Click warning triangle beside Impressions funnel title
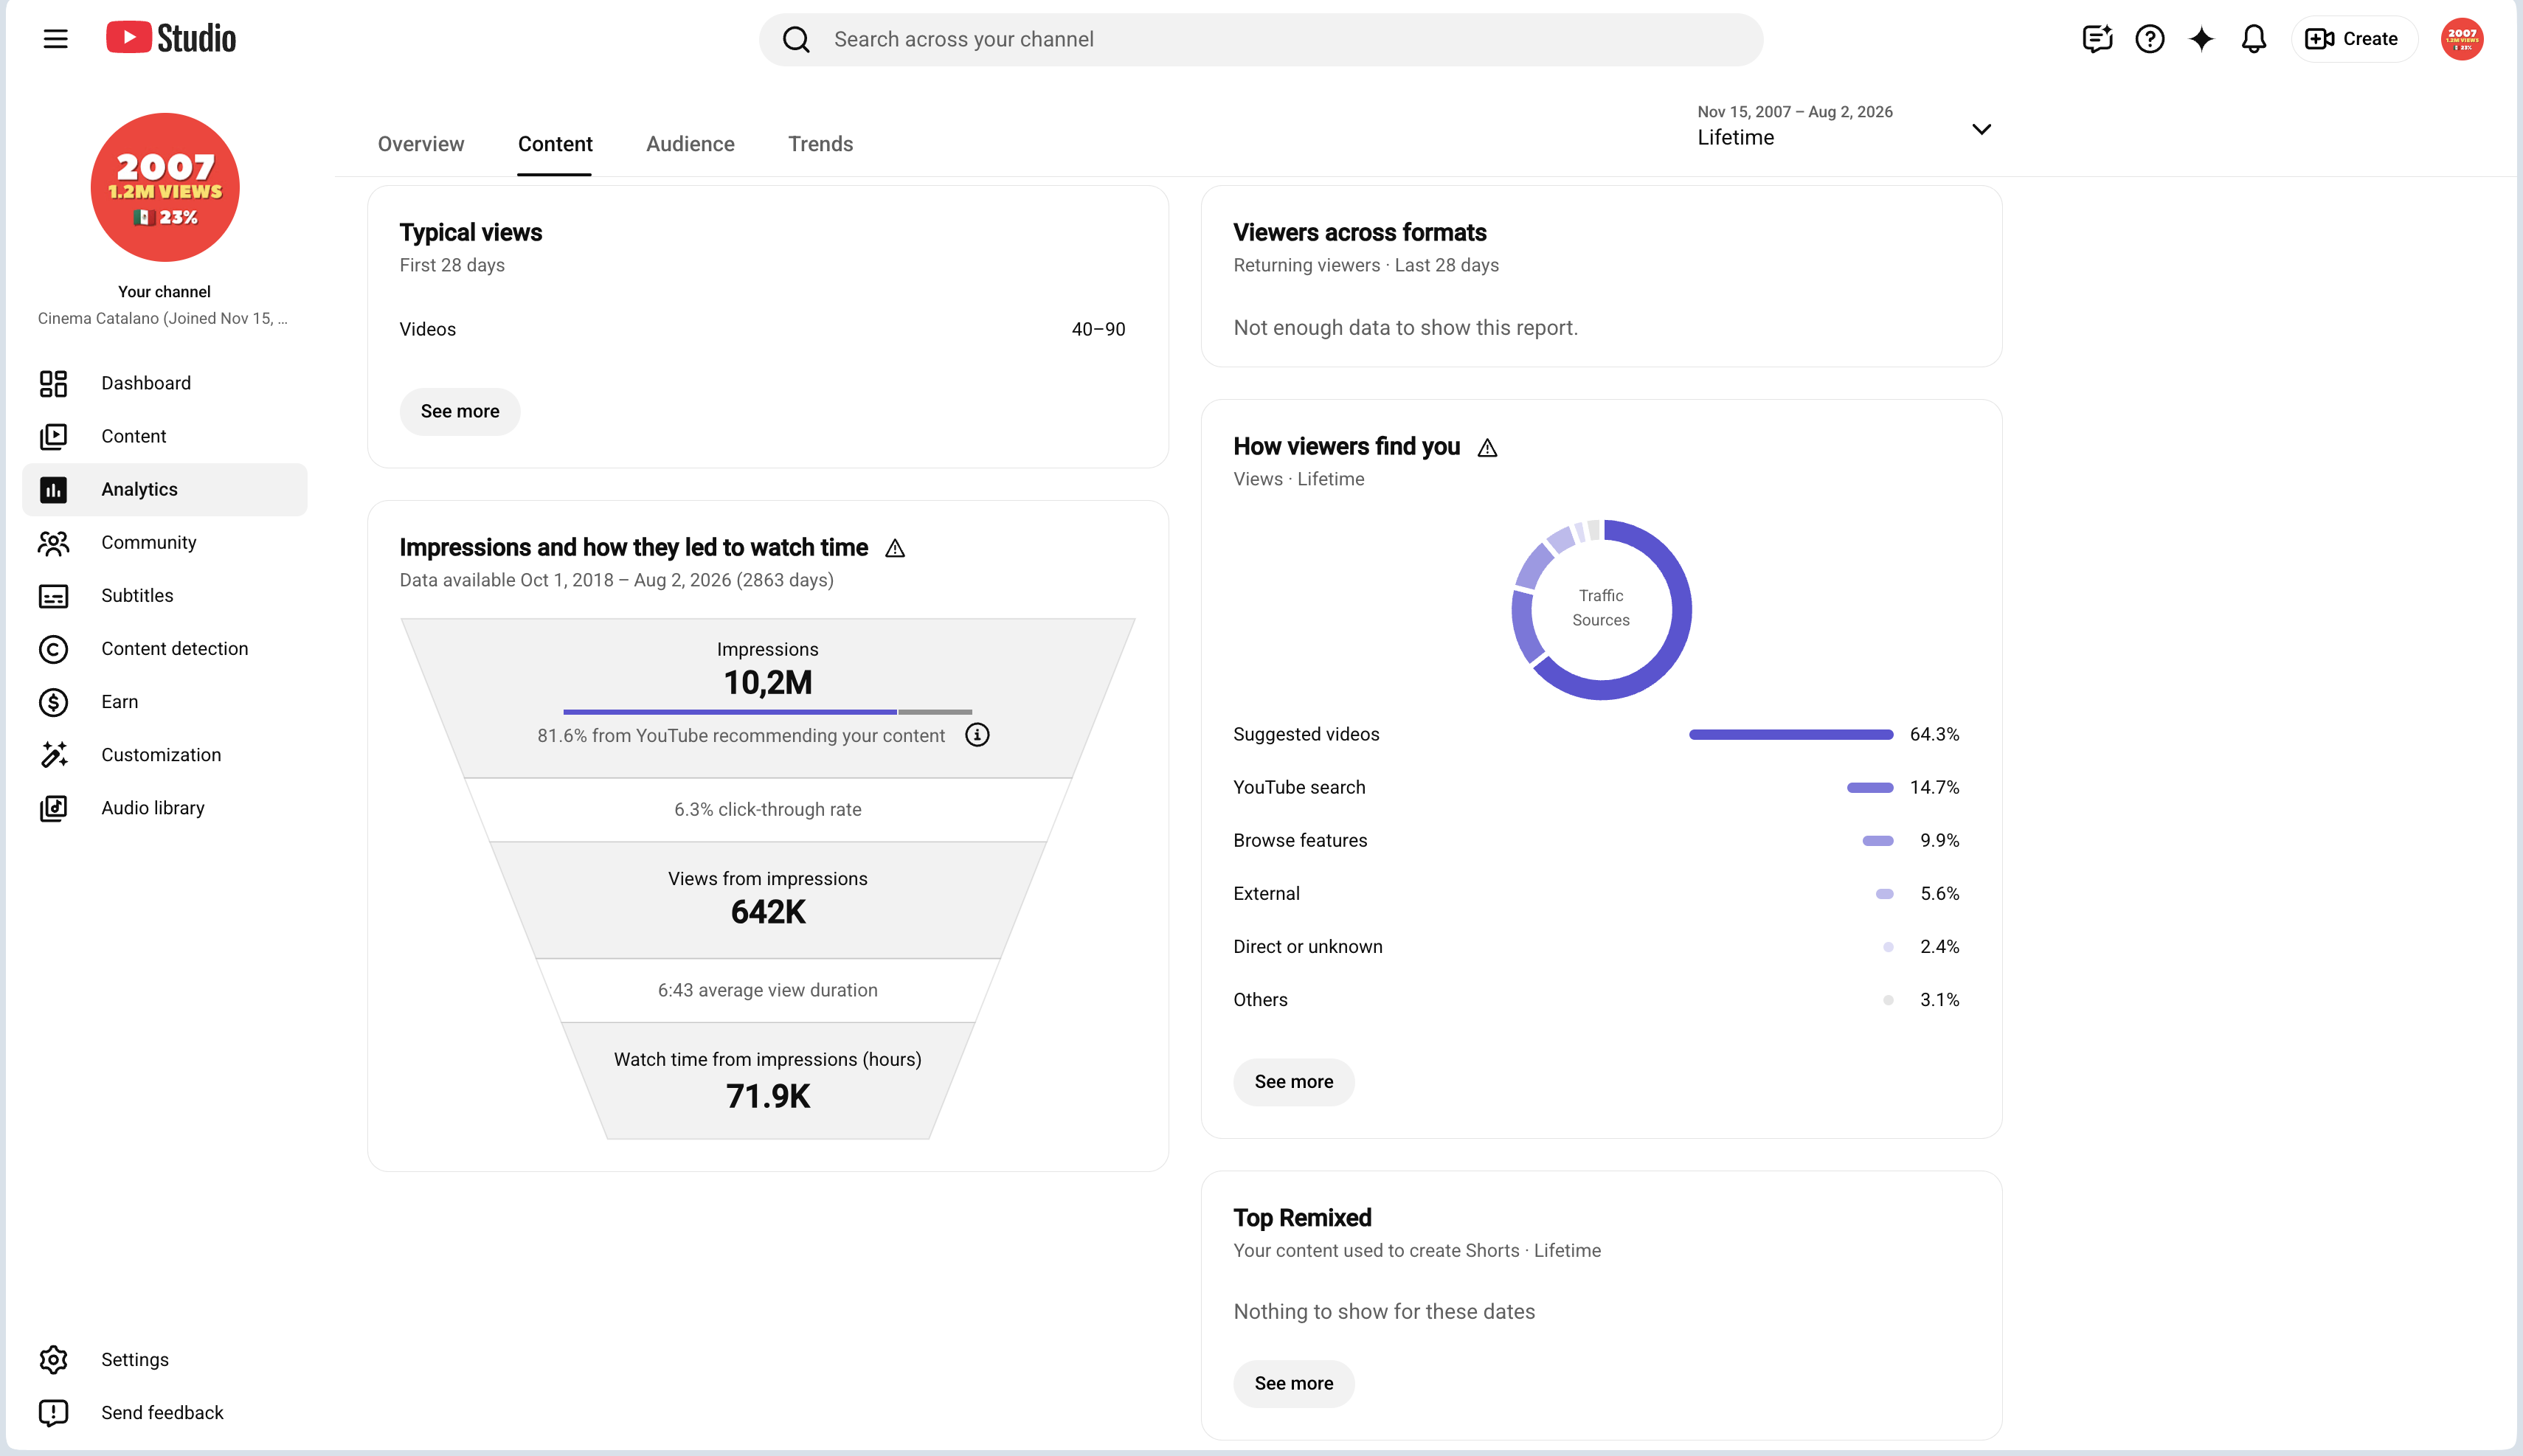The height and width of the screenshot is (1456, 2523). point(895,548)
